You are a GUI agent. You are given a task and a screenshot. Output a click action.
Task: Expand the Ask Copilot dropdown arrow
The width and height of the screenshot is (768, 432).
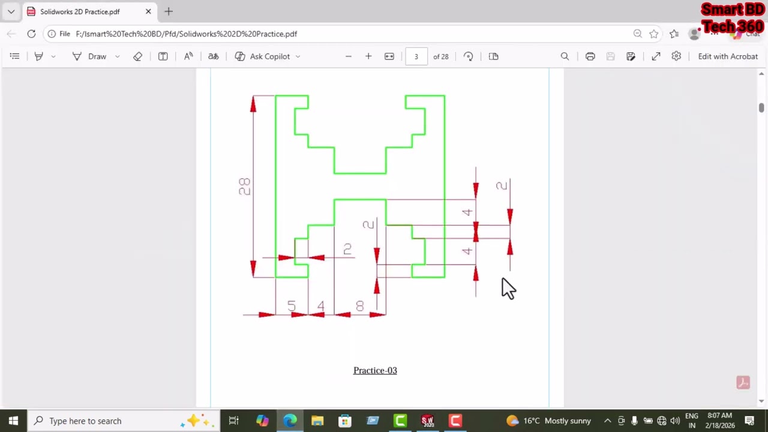(x=298, y=56)
